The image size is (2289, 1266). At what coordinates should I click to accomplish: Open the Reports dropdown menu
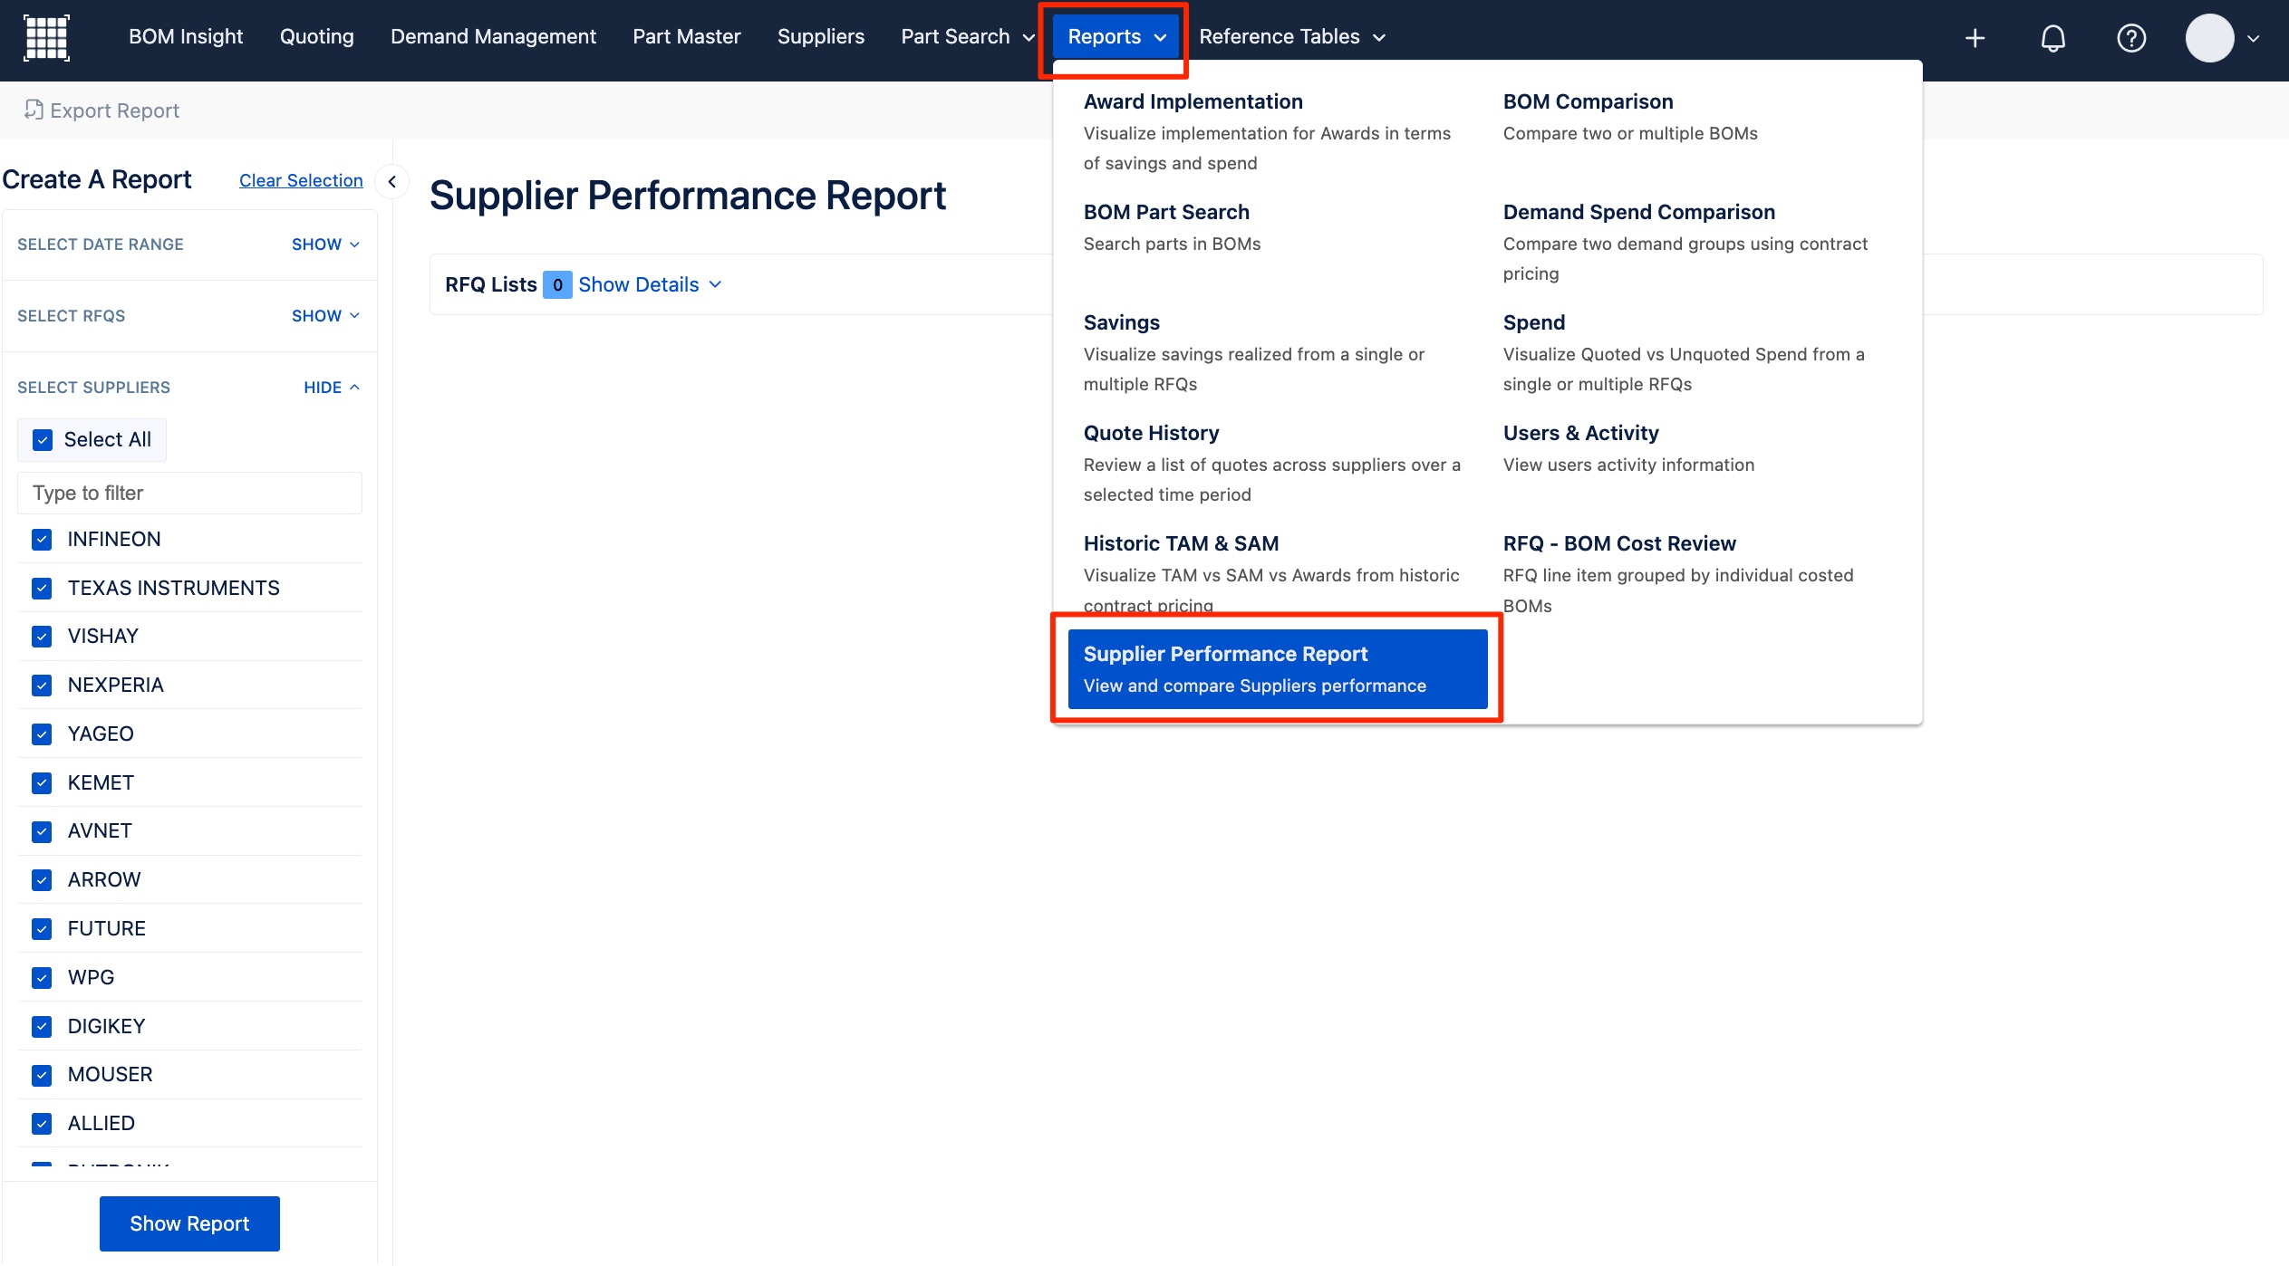click(1116, 37)
